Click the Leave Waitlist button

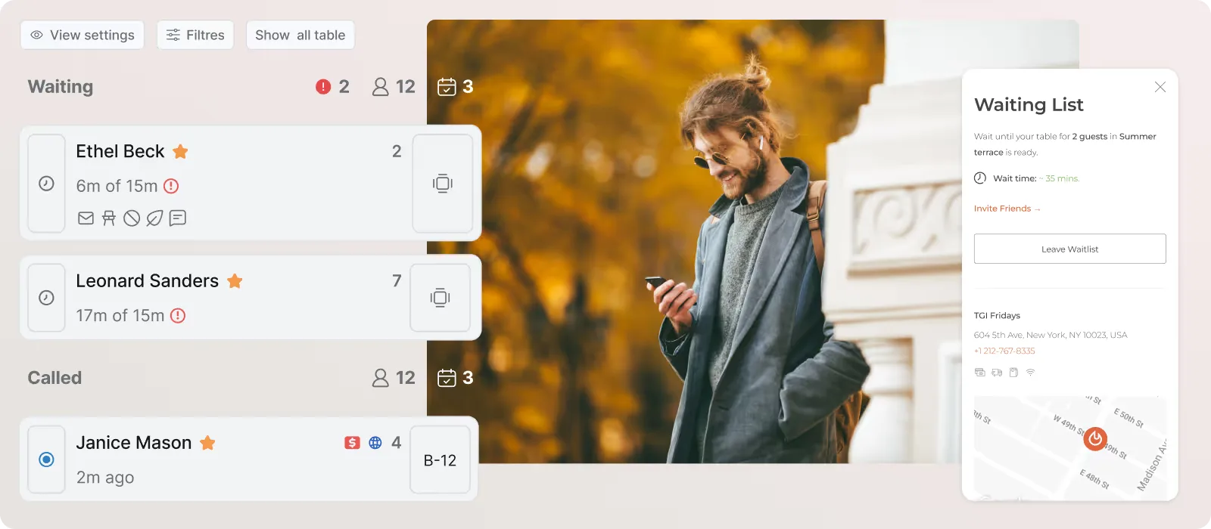click(x=1070, y=249)
